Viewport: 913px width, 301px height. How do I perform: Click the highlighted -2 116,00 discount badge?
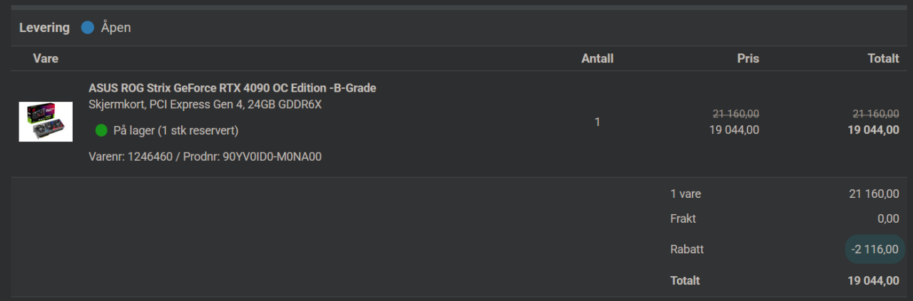point(874,250)
